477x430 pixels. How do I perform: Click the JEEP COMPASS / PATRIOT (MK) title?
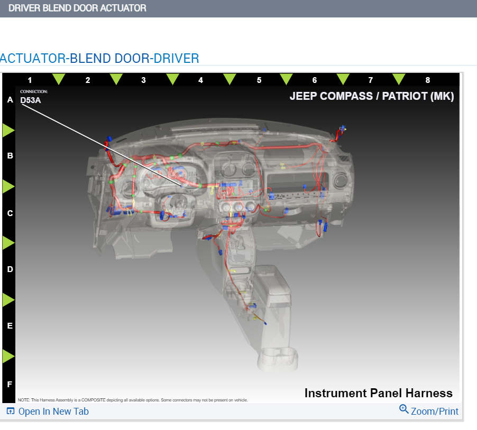point(372,96)
